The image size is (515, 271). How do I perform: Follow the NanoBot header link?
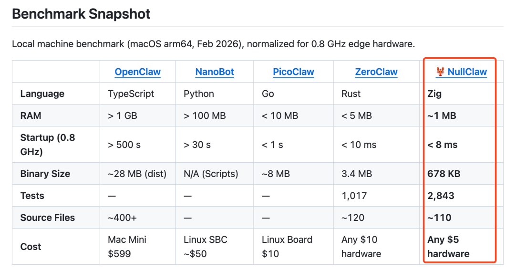click(x=215, y=72)
